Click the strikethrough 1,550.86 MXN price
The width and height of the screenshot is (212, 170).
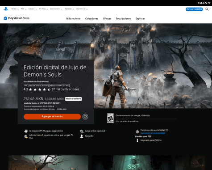tap(54, 99)
